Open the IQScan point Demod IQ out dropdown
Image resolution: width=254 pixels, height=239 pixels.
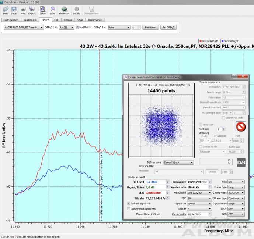[178, 163]
